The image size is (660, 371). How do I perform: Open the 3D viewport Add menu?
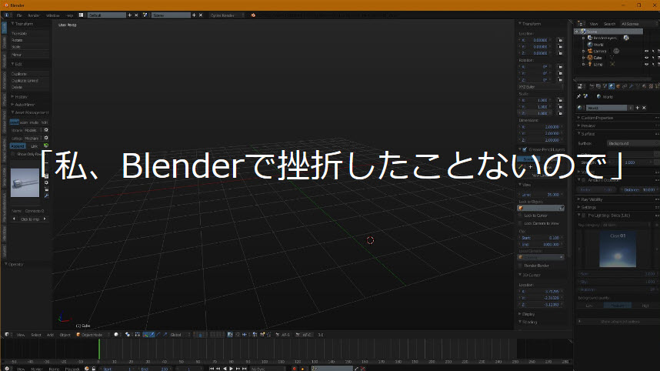[50, 335]
